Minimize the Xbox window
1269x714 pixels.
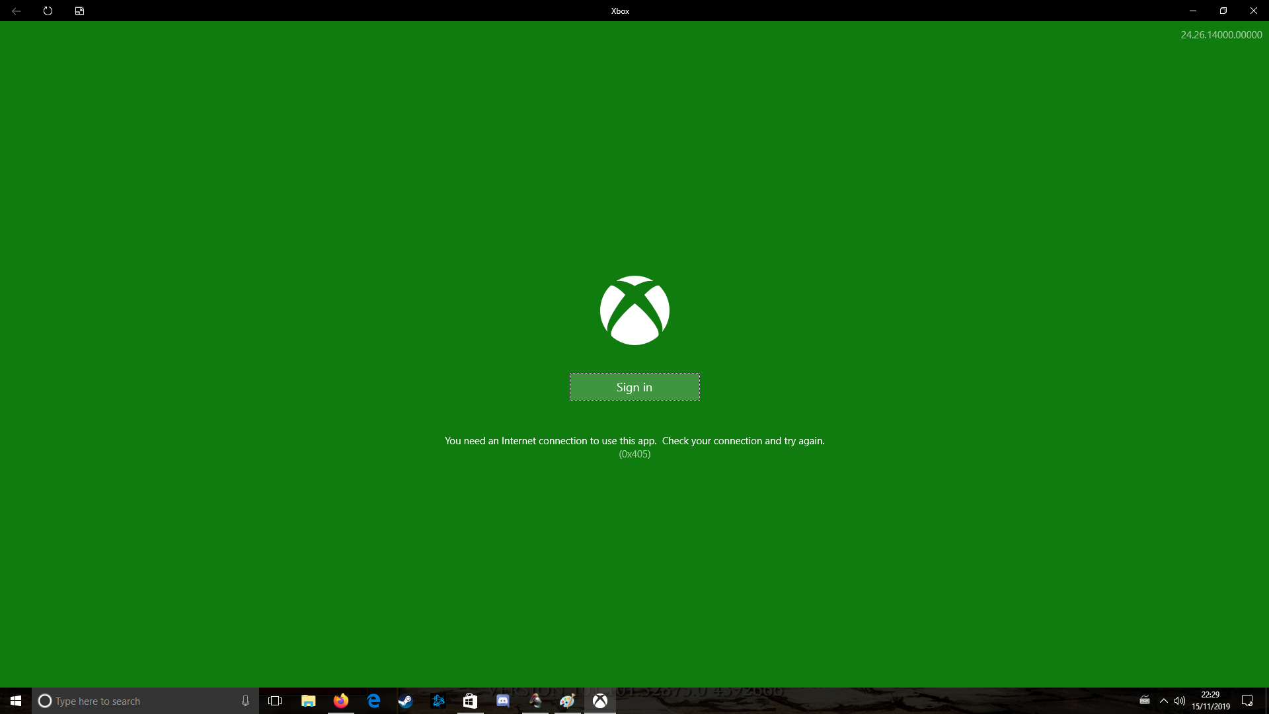pyautogui.click(x=1193, y=11)
